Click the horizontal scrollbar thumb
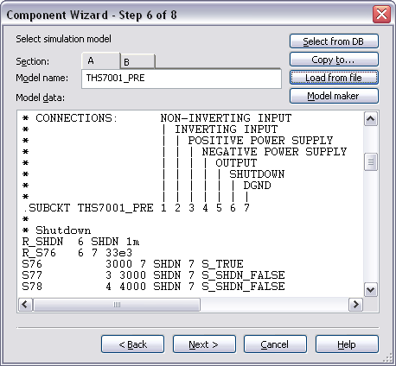 117,305
